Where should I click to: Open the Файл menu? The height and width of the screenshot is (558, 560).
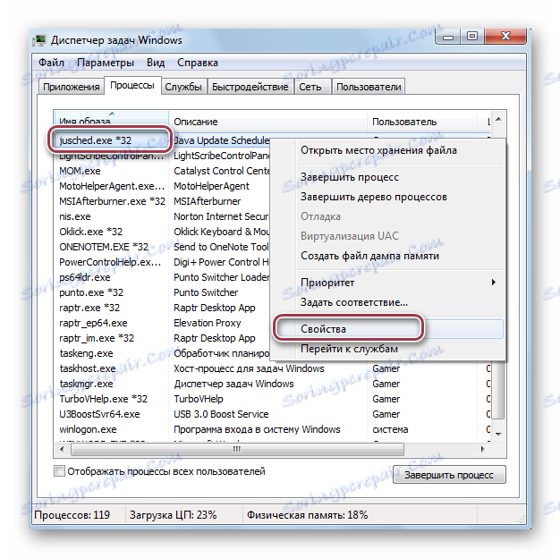point(51,63)
